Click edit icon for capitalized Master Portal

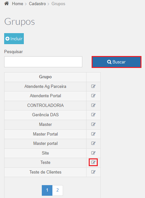(93, 134)
